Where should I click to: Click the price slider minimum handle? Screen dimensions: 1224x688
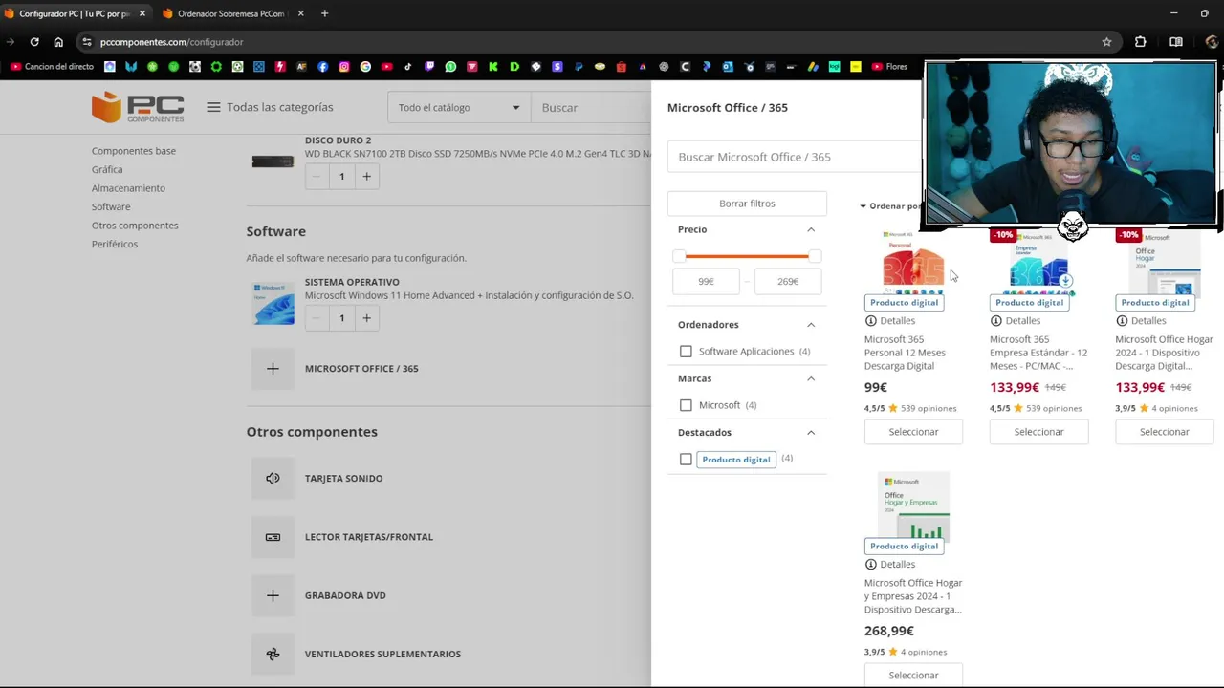pyautogui.click(x=679, y=256)
